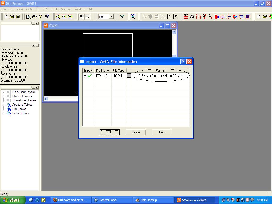Click the Help button in the Import dialog
272x204 pixels.
[x=162, y=132]
